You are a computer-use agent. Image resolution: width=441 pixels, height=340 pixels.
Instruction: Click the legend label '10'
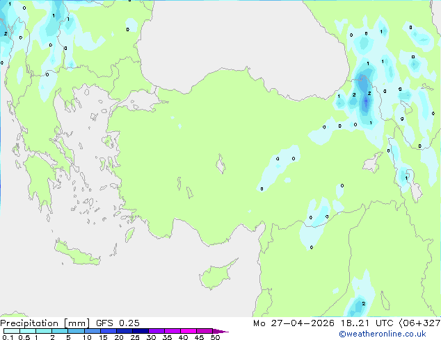(87, 337)
